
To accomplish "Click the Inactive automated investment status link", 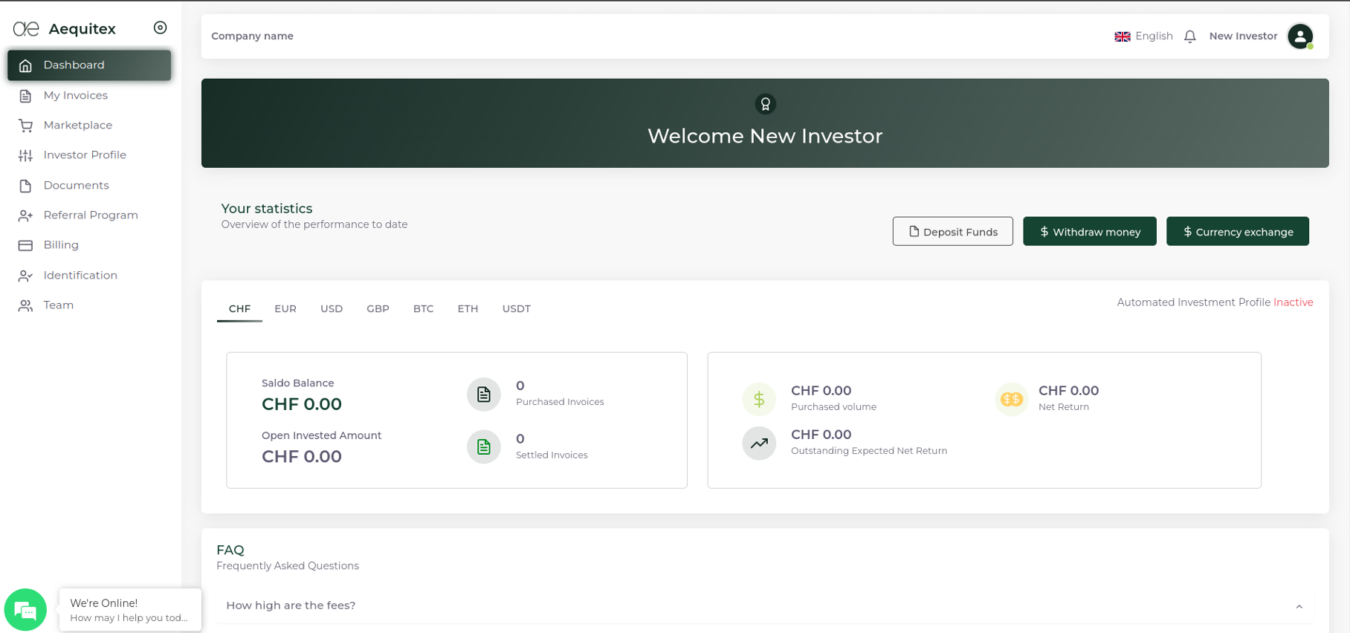I will tap(1293, 302).
